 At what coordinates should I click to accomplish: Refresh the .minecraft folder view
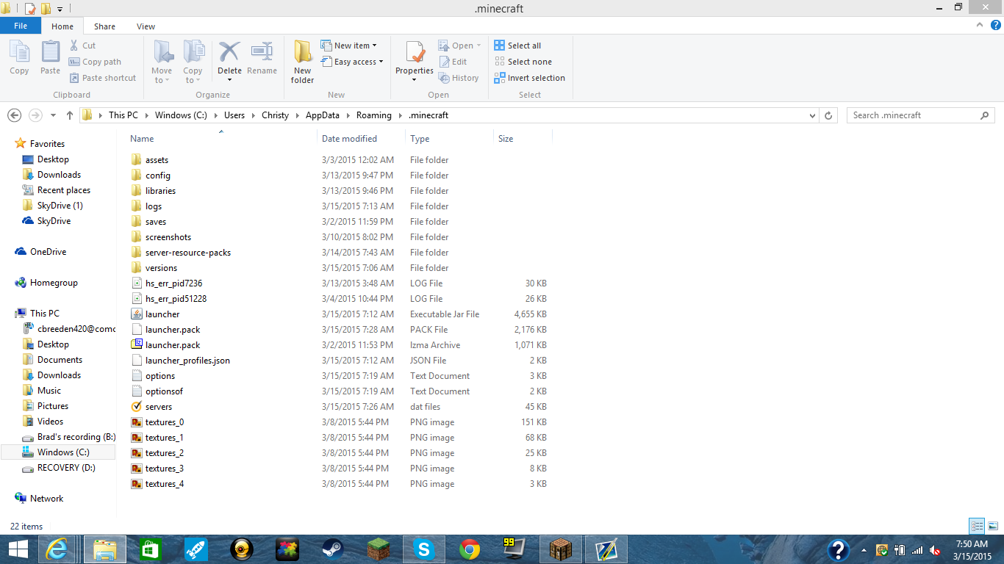coord(829,115)
